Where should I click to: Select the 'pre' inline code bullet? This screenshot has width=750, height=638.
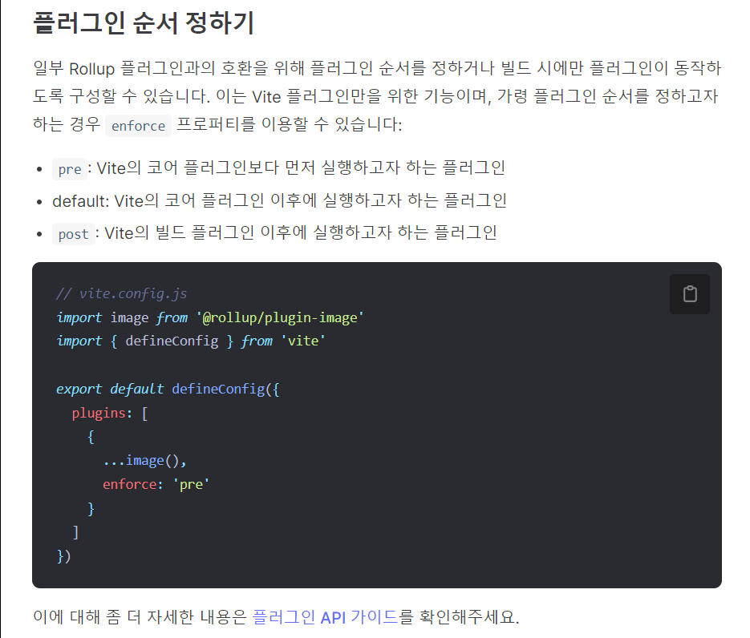[70, 169]
